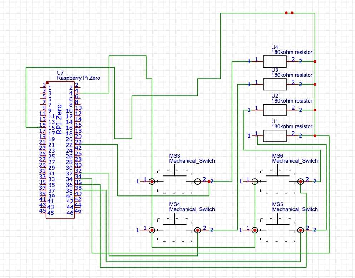The image size is (355, 278).
Task: Click the 'U4' designator label
Action: [275, 47]
